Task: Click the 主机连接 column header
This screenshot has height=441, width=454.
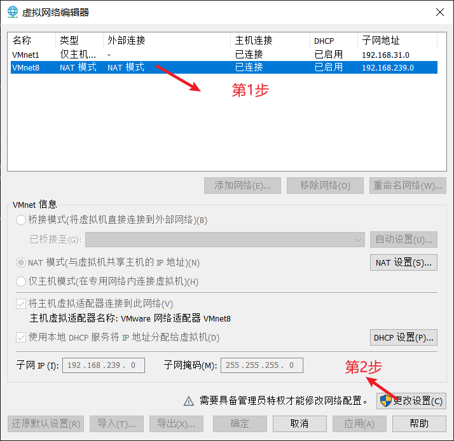Action: tap(270, 40)
